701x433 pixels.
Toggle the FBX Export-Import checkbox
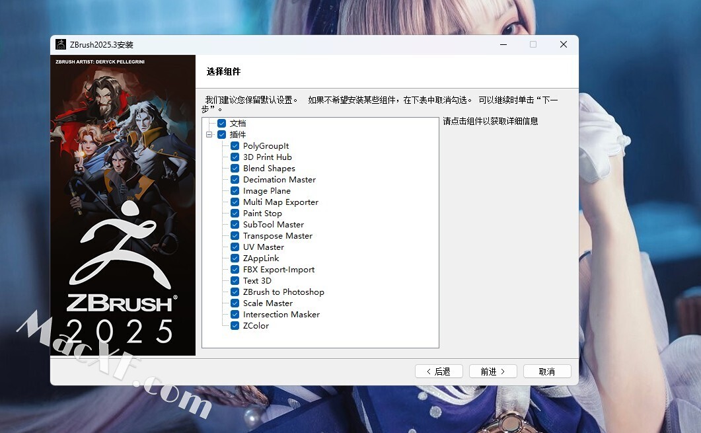pyautogui.click(x=235, y=269)
